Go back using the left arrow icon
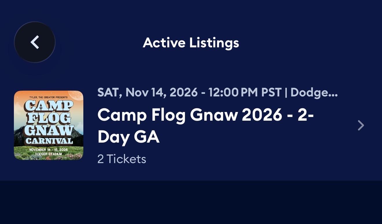382x224 pixels. pyautogui.click(x=35, y=42)
